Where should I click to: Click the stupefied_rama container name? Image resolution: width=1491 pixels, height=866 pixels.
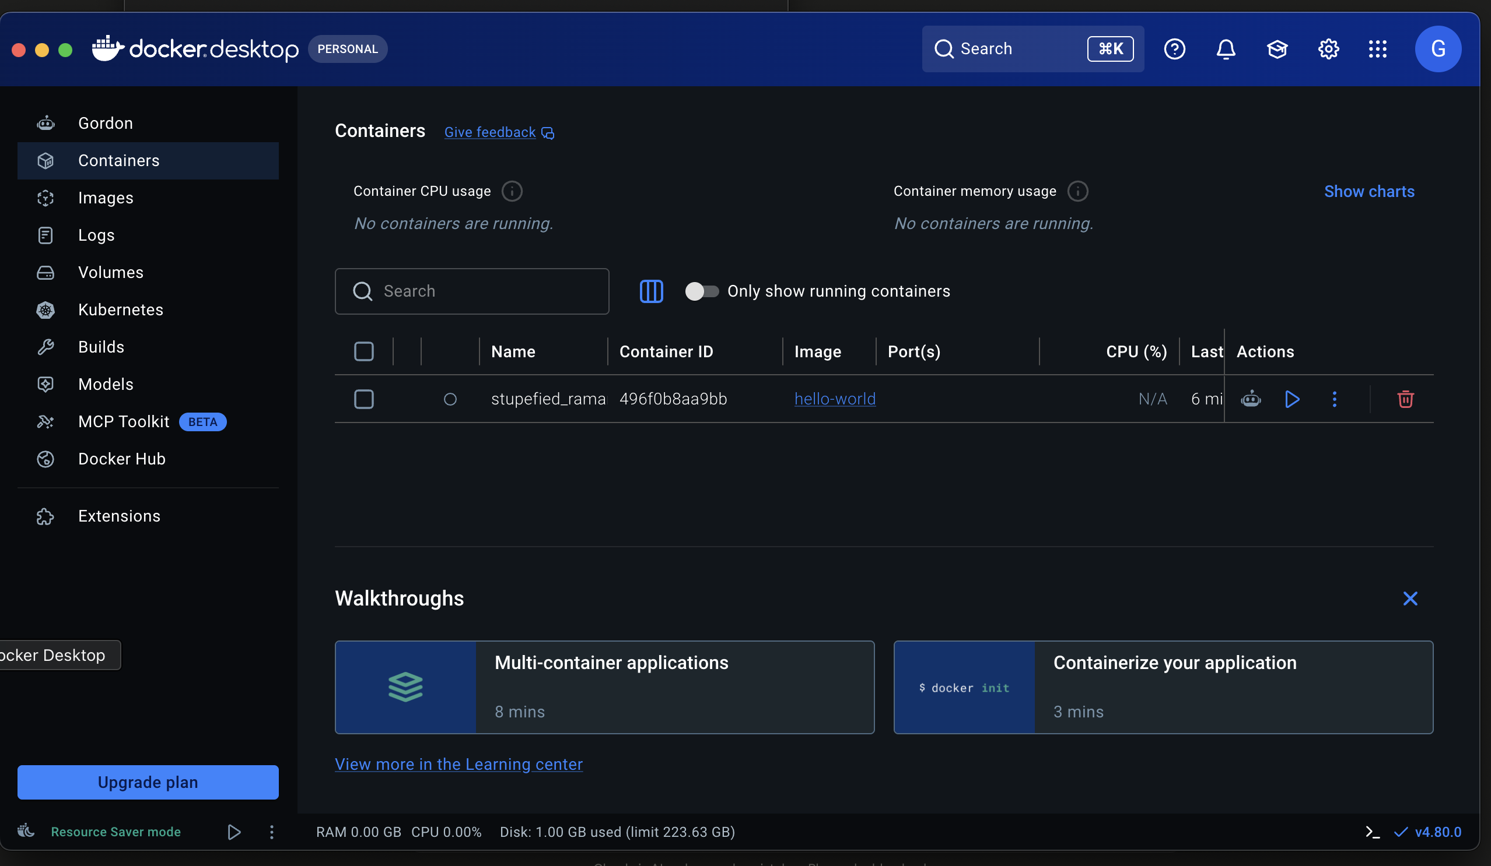coord(548,399)
